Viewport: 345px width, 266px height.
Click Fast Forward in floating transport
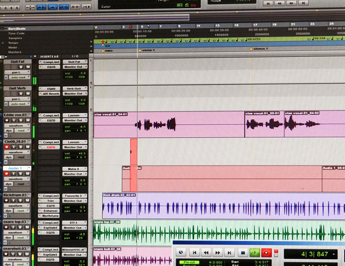218,252
